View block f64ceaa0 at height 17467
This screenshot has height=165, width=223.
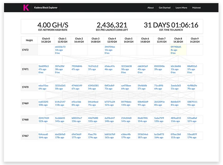coord(43,134)
